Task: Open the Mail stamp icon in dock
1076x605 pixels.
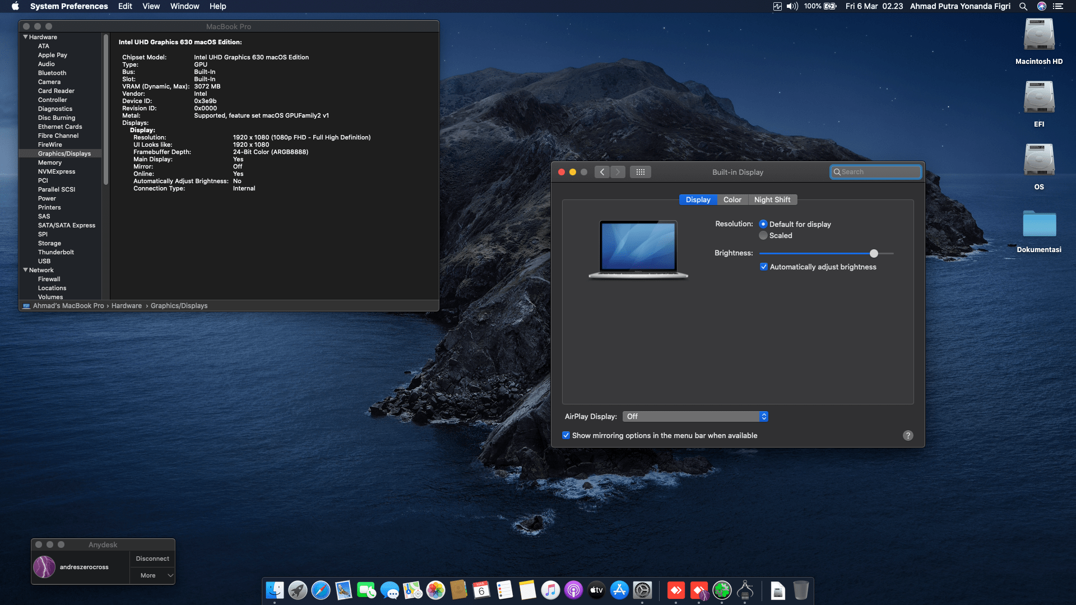Action: 344,590
